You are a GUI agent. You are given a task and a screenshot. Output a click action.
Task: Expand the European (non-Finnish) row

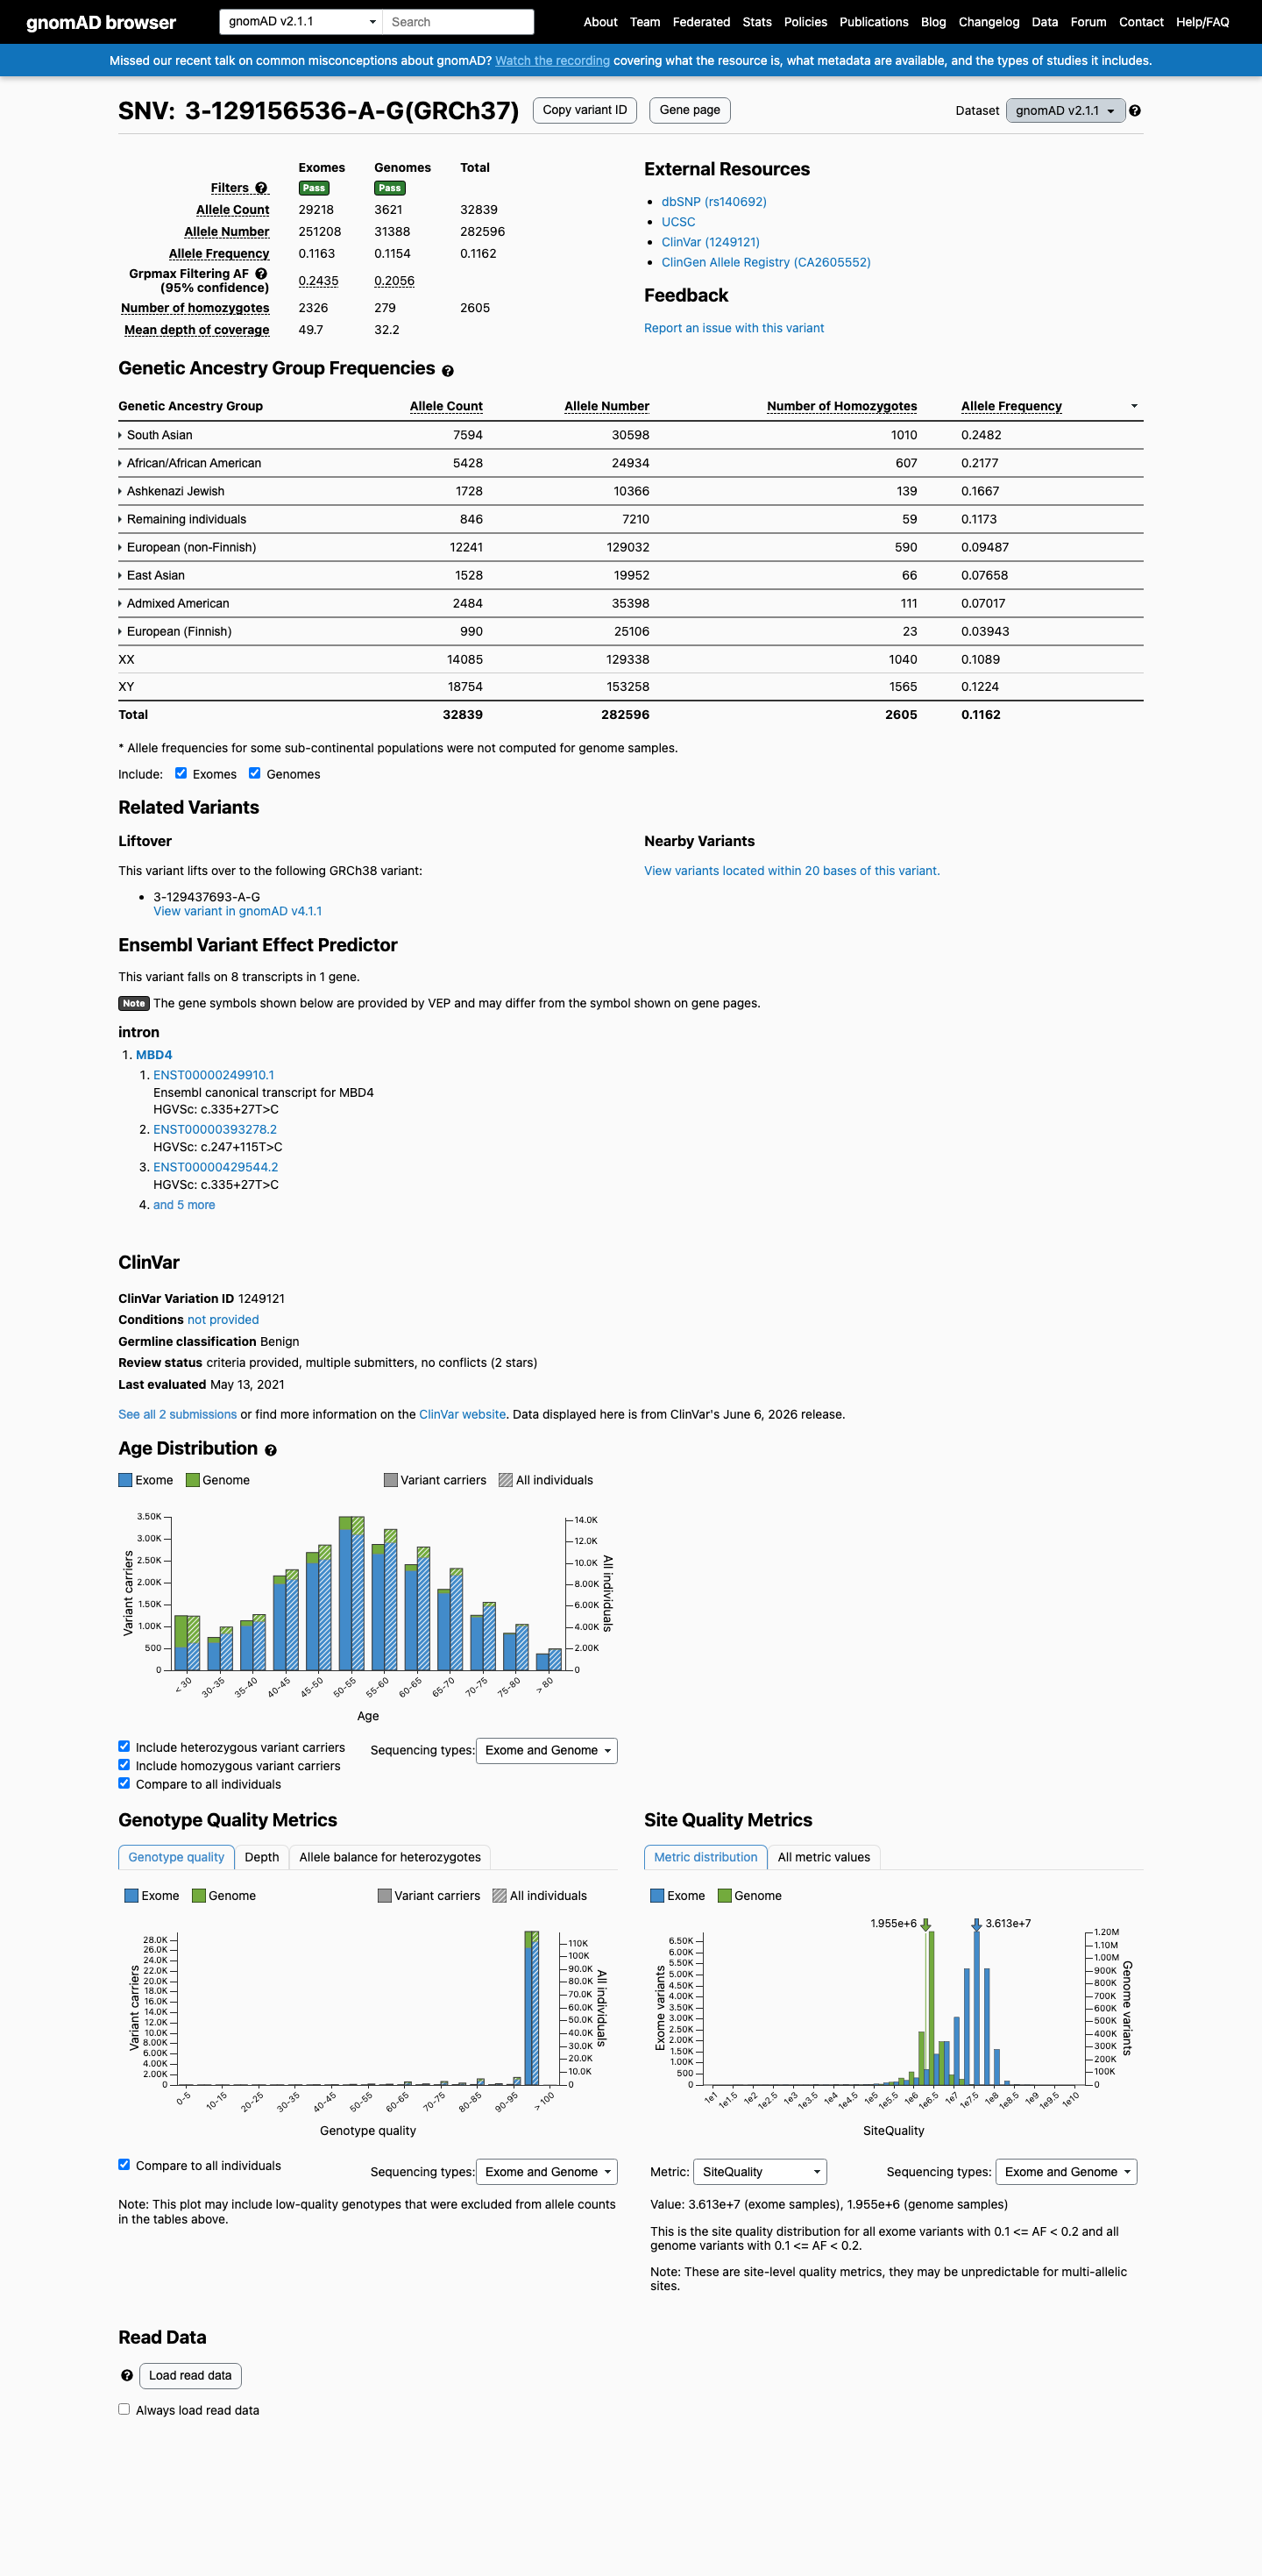click(187, 547)
